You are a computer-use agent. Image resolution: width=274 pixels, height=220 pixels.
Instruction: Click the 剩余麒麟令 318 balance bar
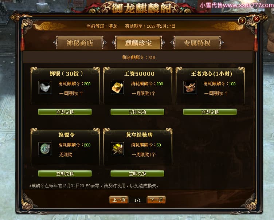coord(138,57)
